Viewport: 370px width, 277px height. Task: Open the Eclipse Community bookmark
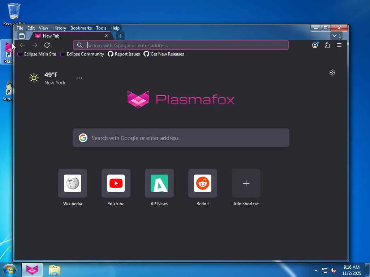82,54
